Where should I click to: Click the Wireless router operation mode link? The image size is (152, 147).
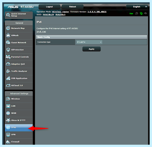click(61, 12)
